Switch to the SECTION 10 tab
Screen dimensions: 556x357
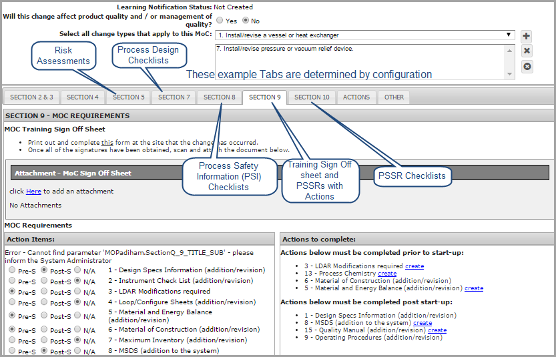pos(312,97)
